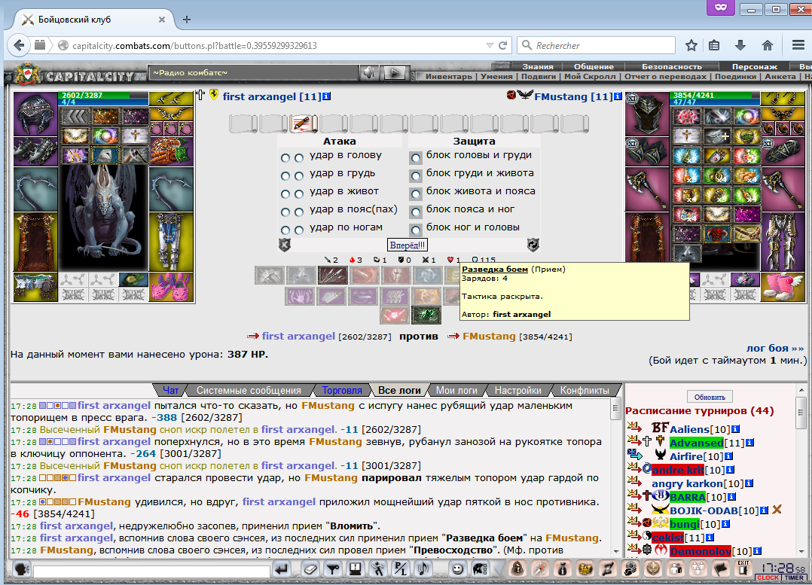Image resolution: width=812 pixels, height=585 pixels.
Task: Select block "блок ног и головы"
Action: (x=415, y=230)
